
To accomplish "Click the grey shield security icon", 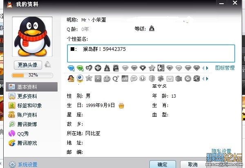I will (x=152, y=79).
